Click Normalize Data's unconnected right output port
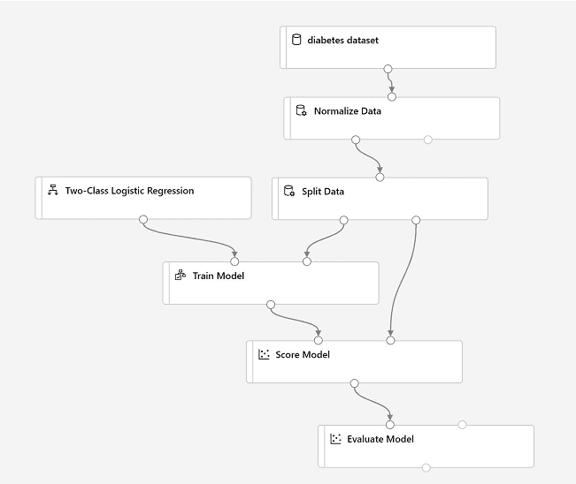The image size is (576, 484). tap(428, 140)
